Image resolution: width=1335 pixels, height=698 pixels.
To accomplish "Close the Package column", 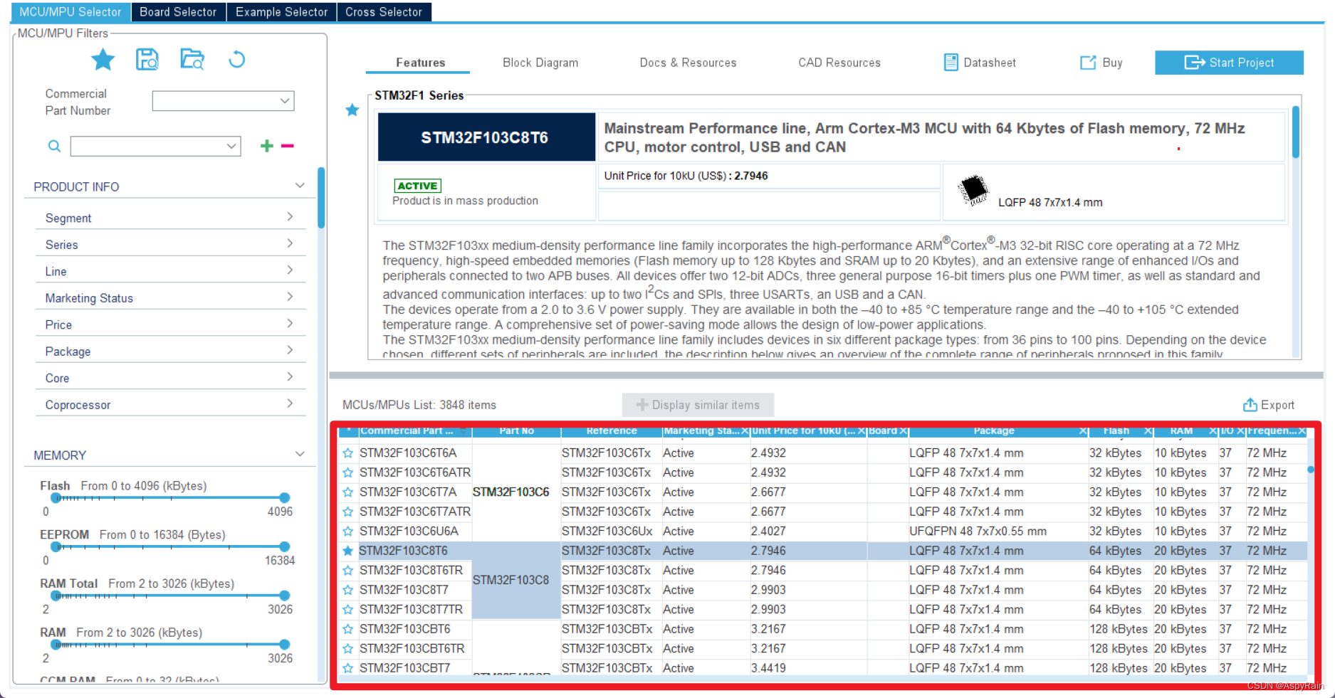I will pyautogui.click(x=1083, y=431).
